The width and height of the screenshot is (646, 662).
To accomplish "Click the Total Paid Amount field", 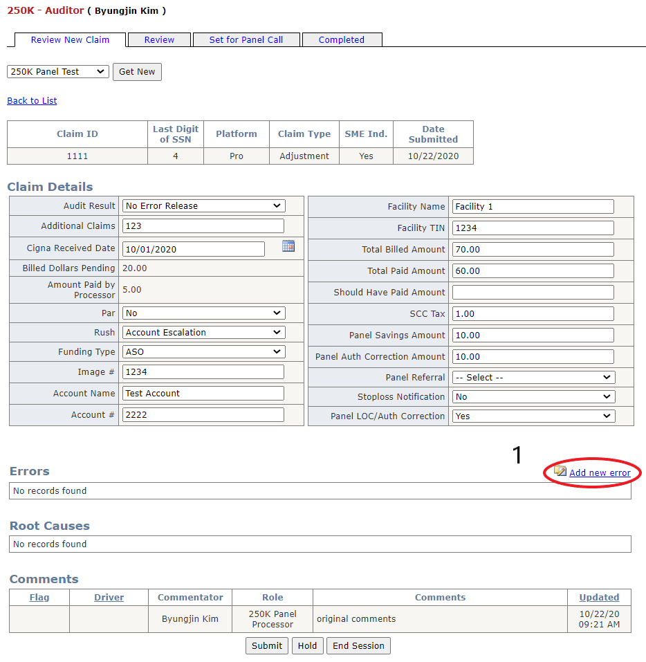I will tap(533, 271).
